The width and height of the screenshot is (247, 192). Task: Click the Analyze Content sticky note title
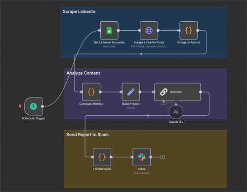(x=83, y=73)
